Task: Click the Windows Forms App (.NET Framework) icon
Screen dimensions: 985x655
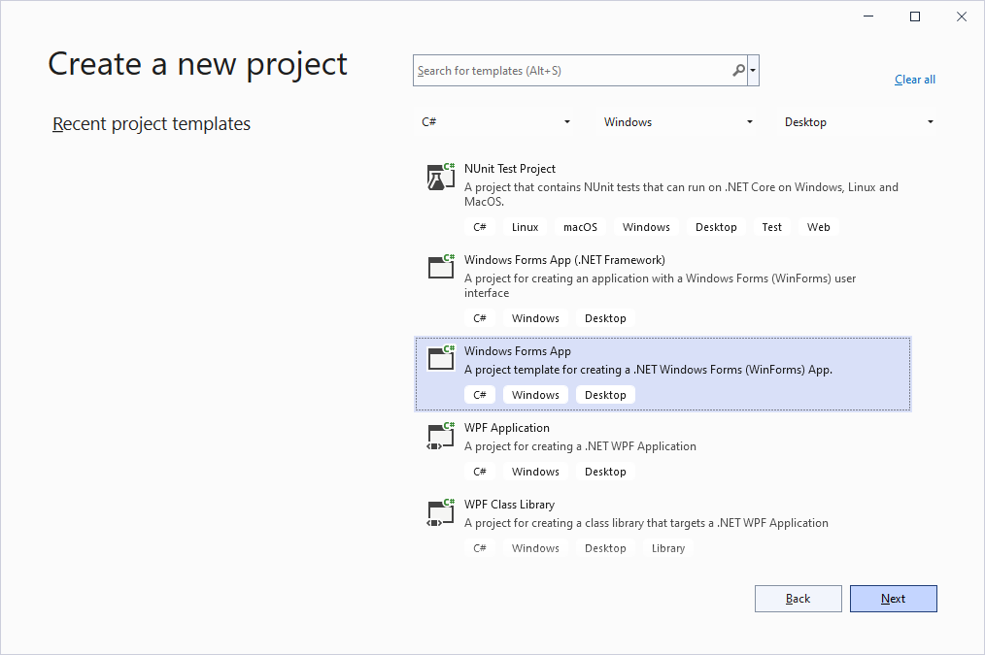Action: coord(442,267)
